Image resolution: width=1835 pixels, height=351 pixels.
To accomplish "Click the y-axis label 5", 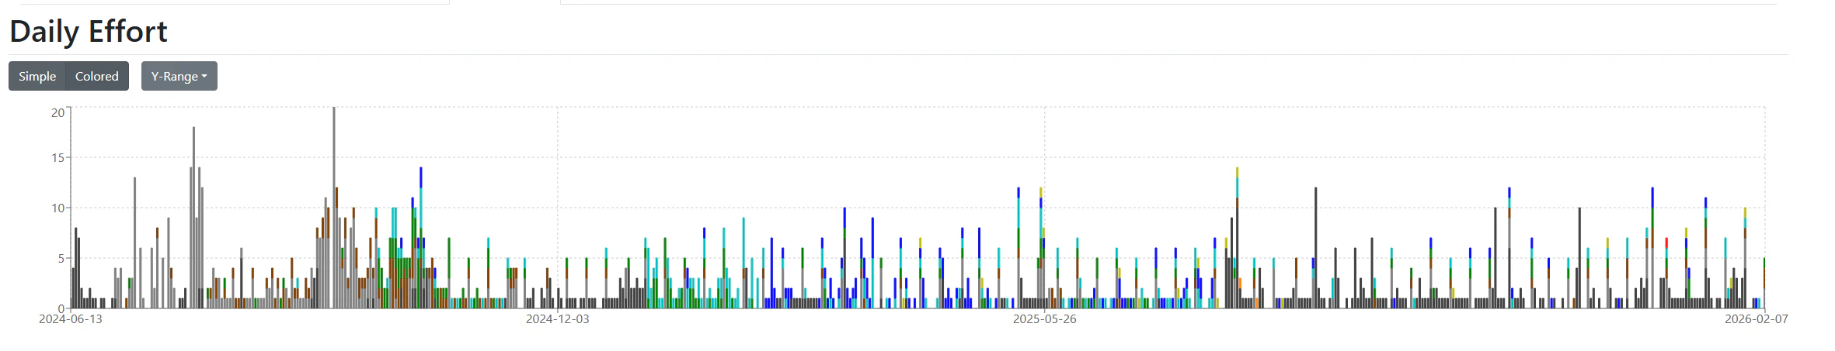I will coord(61,259).
